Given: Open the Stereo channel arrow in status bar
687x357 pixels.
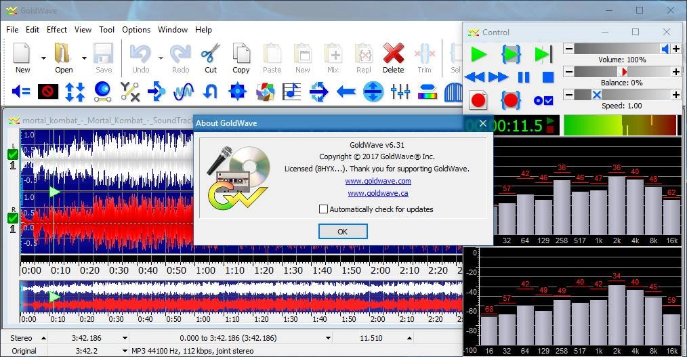Looking at the screenshot, I should pos(43,338).
